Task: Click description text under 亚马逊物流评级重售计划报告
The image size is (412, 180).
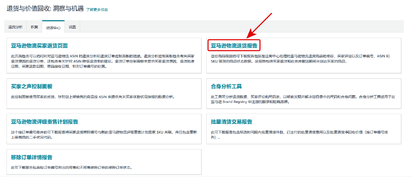Action: (x=103, y=135)
